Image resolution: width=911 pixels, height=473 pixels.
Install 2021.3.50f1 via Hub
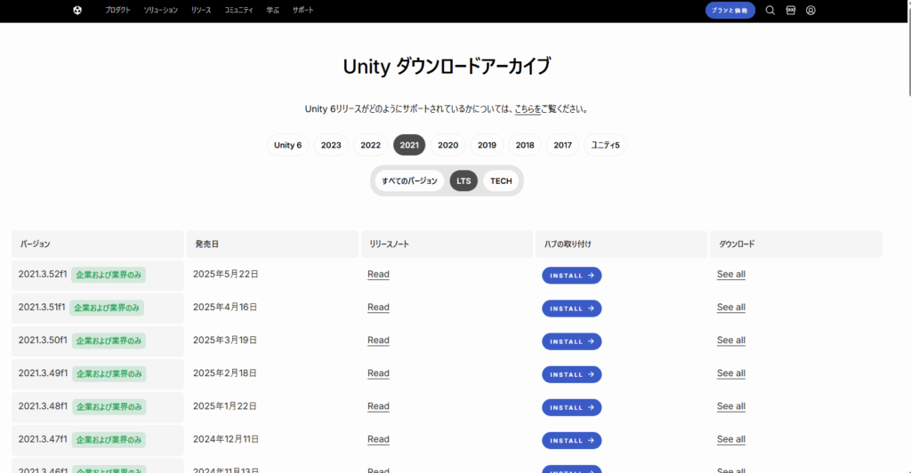(572, 341)
